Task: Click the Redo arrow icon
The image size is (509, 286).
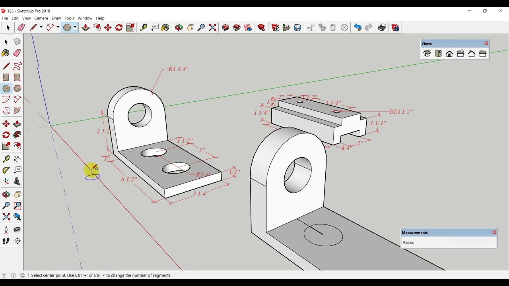Action: [x=369, y=27]
